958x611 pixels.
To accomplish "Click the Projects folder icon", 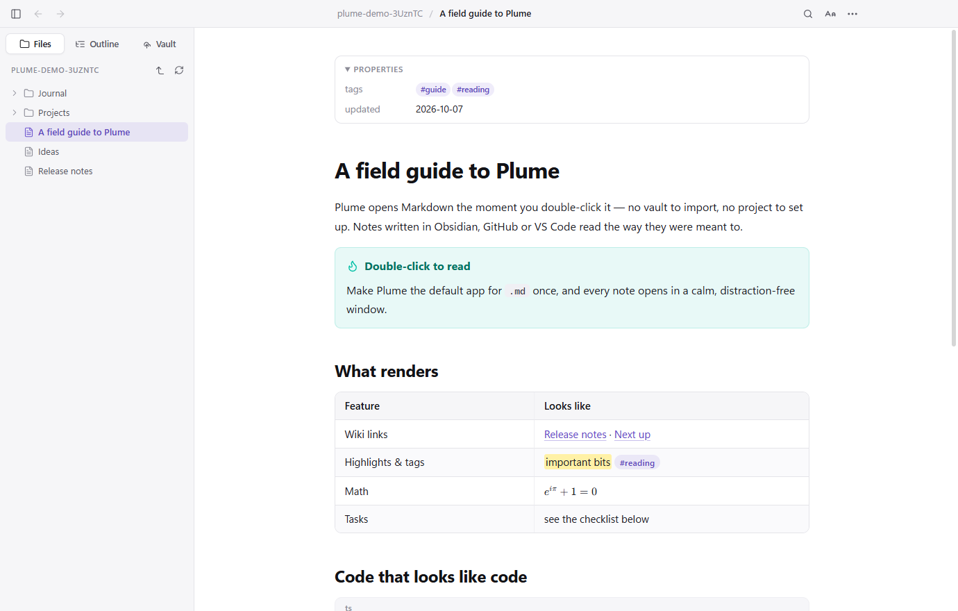I will [x=29, y=112].
